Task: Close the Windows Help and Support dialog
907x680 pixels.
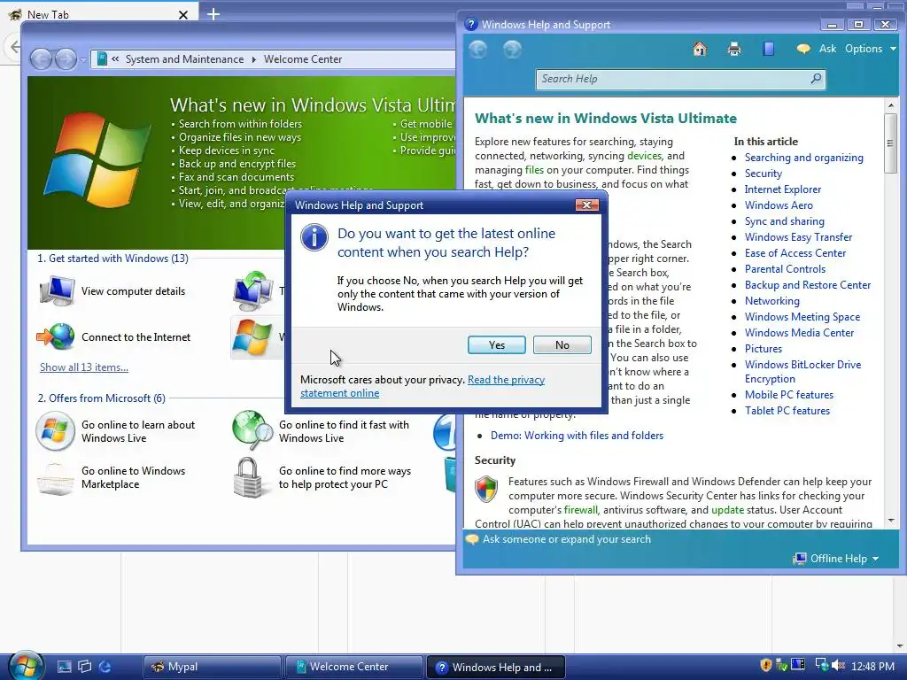Action: [586, 205]
